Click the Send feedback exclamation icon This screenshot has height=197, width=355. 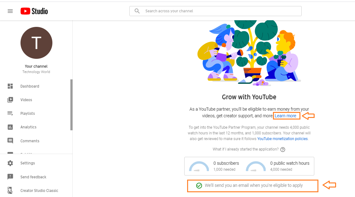10,176
